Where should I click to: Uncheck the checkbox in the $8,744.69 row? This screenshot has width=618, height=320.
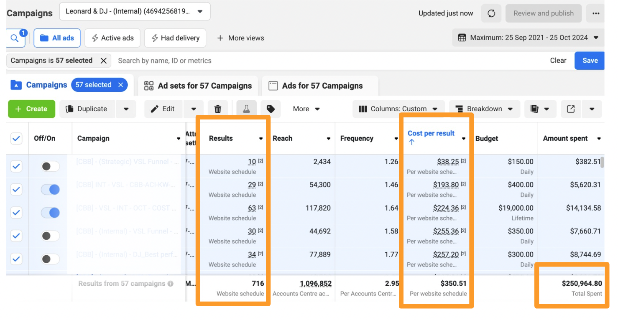(x=16, y=259)
